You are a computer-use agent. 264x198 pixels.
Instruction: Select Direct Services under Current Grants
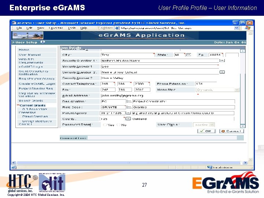pos(35,116)
